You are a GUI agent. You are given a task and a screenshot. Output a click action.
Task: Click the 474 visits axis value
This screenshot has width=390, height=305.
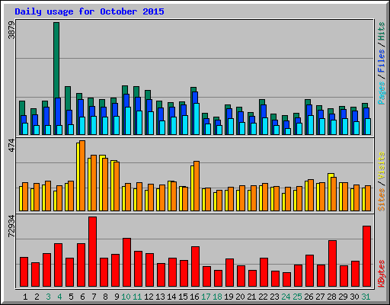[11, 146]
